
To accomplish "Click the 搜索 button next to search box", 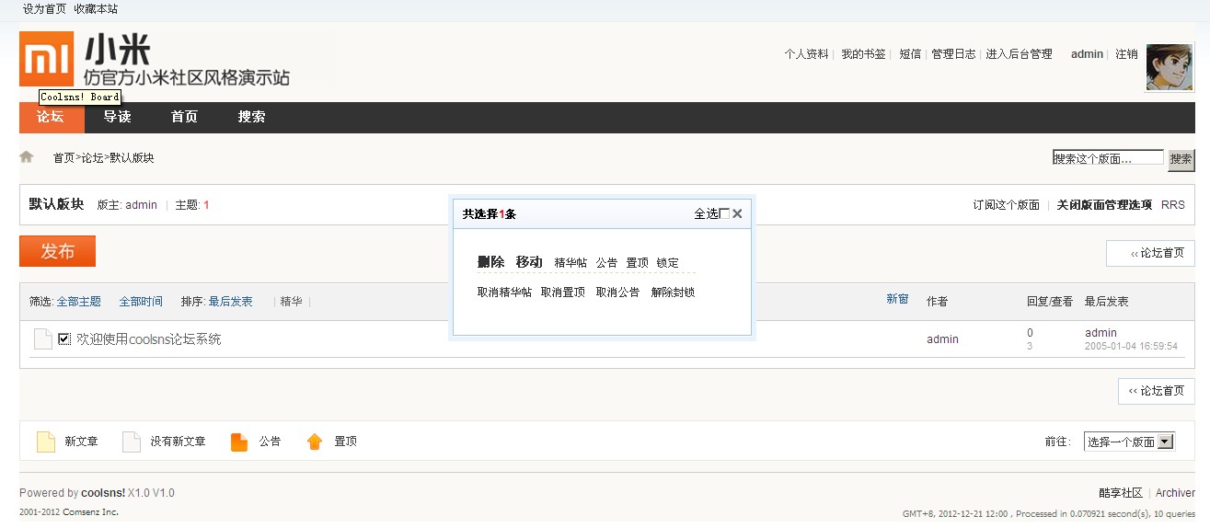I will (x=1181, y=159).
